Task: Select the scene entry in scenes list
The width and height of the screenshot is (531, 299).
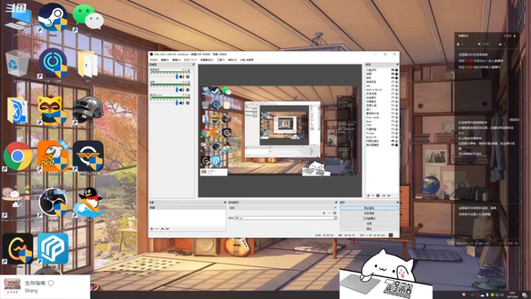Action: [x=187, y=207]
